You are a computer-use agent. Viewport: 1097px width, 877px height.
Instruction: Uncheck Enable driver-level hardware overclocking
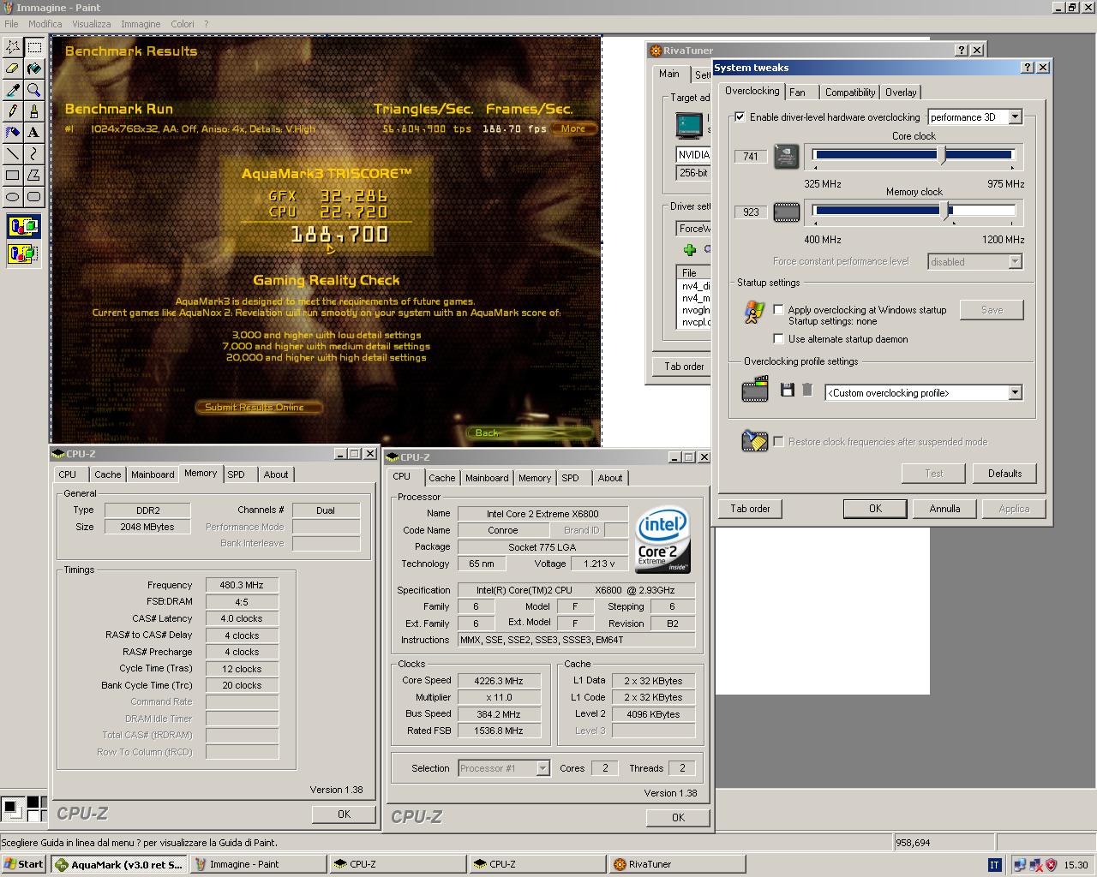pyautogui.click(x=740, y=117)
